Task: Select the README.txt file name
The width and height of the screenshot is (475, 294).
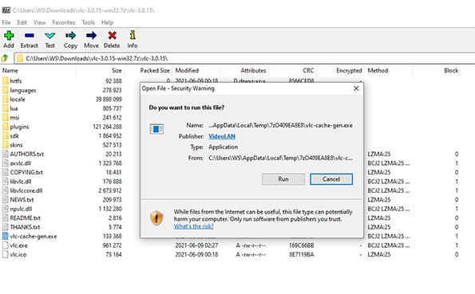Action: click(x=25, y=218)
